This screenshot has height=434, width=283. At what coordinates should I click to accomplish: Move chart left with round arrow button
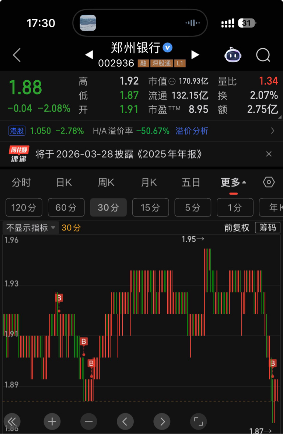coord(125,421)
